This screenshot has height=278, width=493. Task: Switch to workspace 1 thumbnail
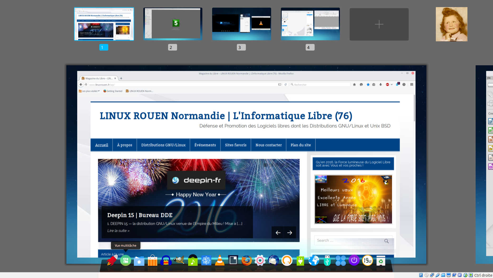coord(104,24)
